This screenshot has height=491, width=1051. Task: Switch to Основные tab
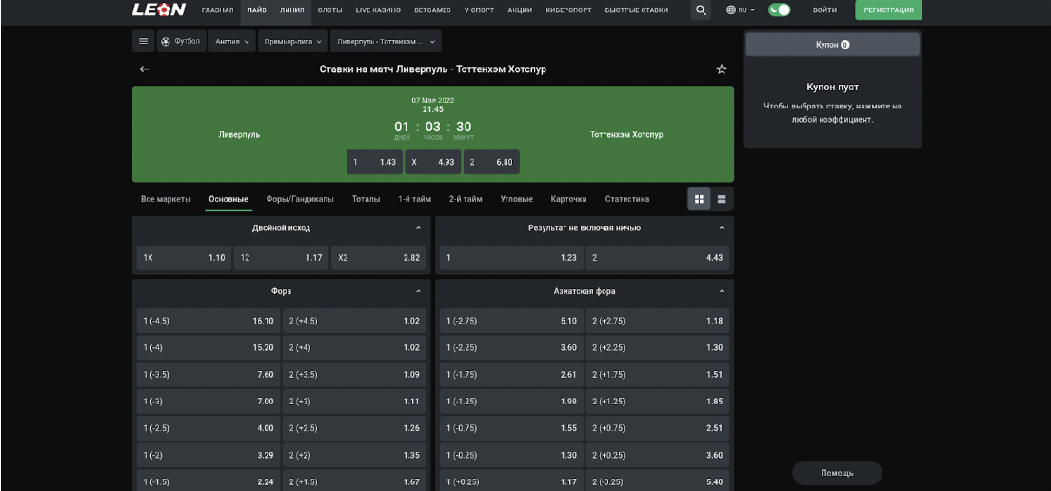tap(228, 199)
